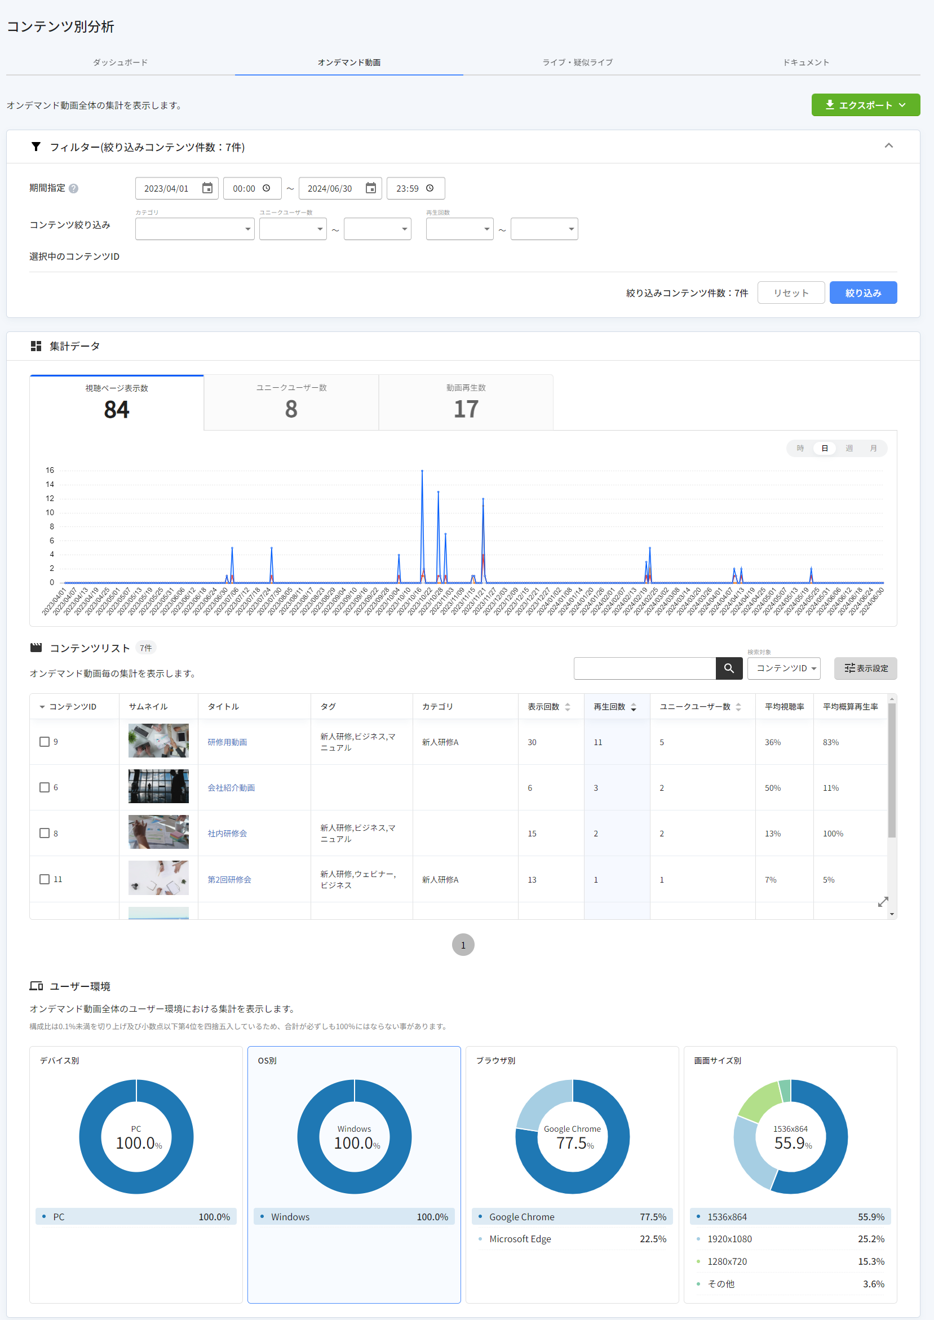Click the start time clock icon

(x=266, y=188)
